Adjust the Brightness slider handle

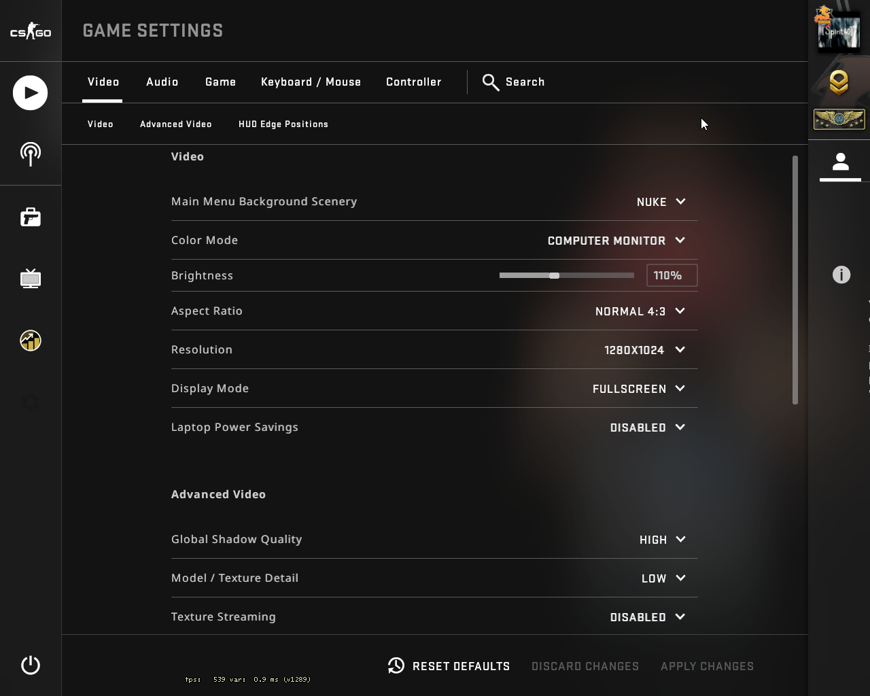[555, 275]
